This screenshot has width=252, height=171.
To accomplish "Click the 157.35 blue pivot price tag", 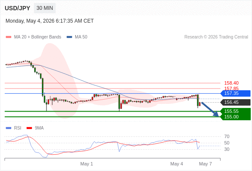I will point(235,93).
